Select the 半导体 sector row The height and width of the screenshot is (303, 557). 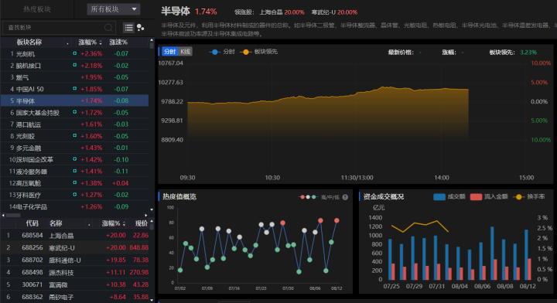click(x=74, y=100)
